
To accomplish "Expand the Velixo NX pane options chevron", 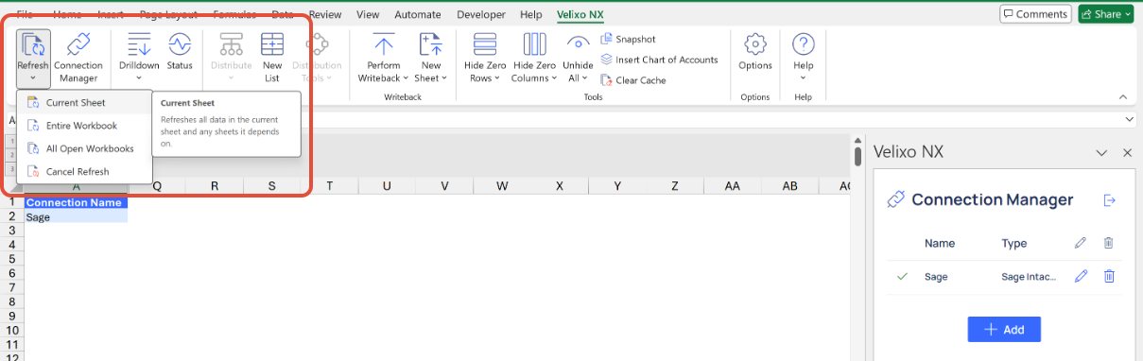I will pyautogui.click(x=1100, y=152).
